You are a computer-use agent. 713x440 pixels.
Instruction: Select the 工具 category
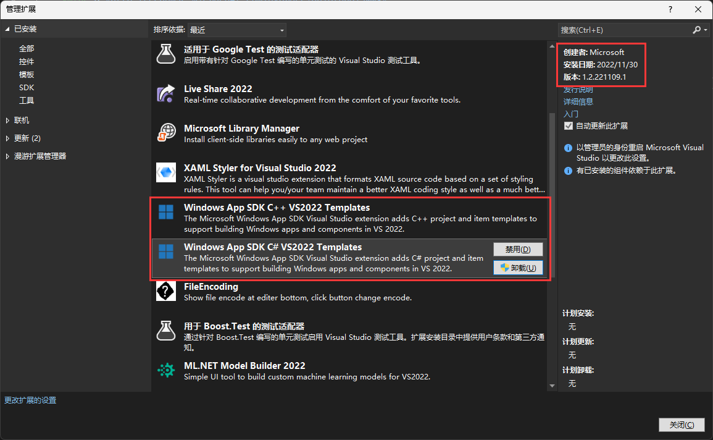coord(27,101)
